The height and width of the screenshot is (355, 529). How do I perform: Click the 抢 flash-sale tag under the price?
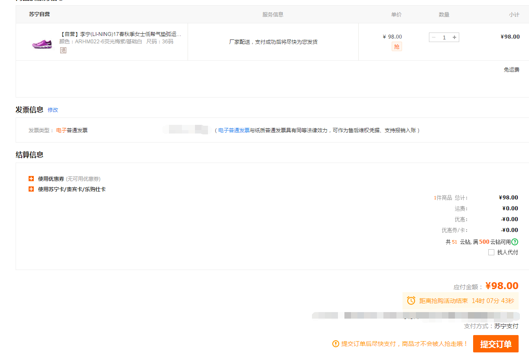[x=396, y=46]
